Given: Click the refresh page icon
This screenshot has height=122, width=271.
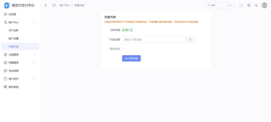Looking at the screenshot, I should click(x=54, y=5).
